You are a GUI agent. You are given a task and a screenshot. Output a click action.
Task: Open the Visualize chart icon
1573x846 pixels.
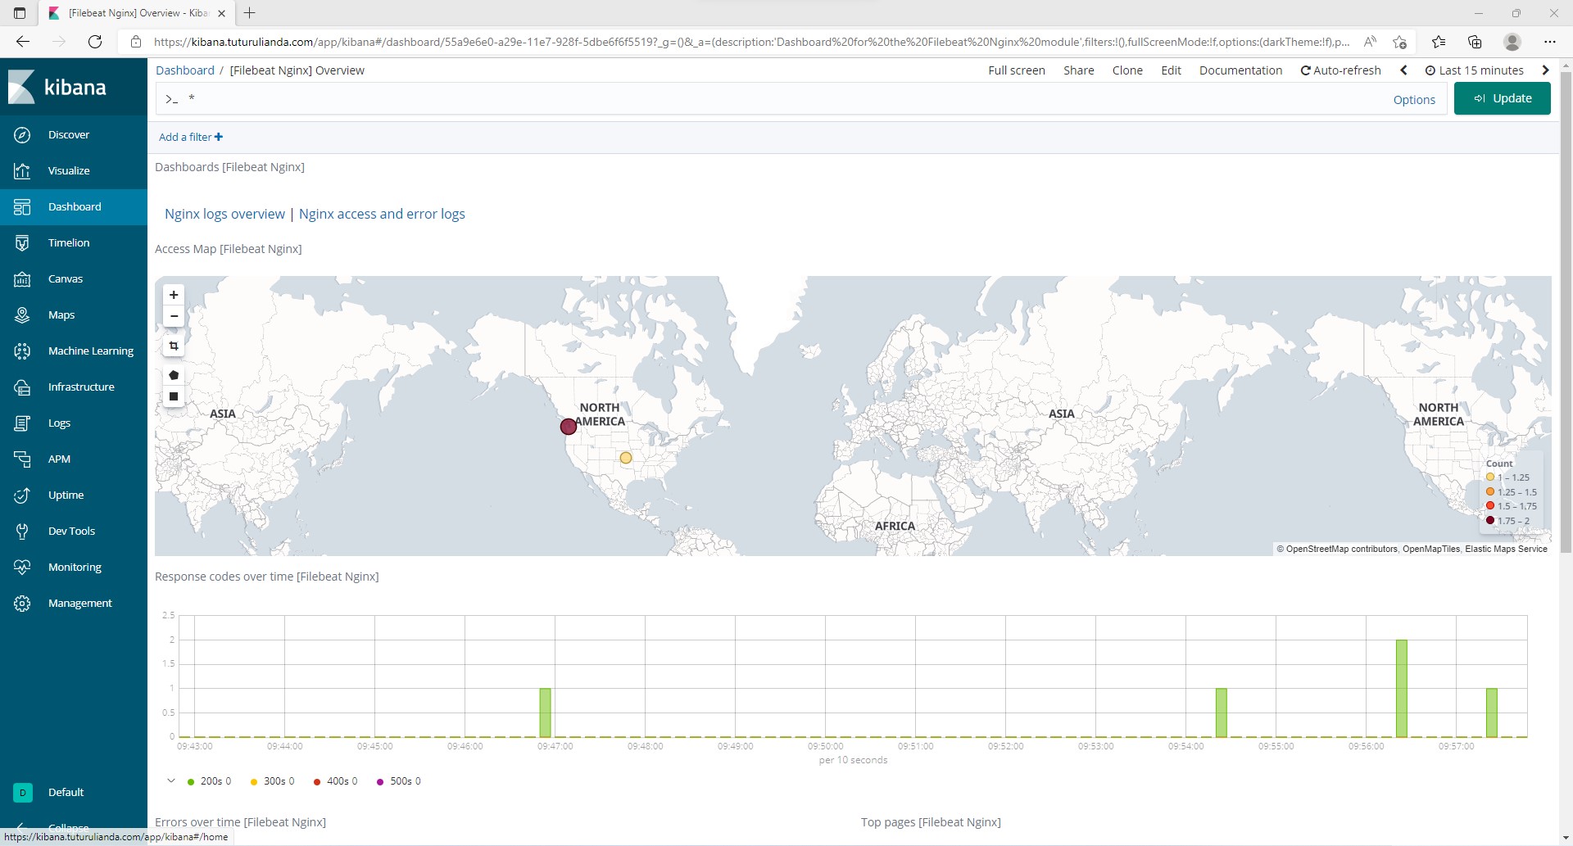[22, 171]
